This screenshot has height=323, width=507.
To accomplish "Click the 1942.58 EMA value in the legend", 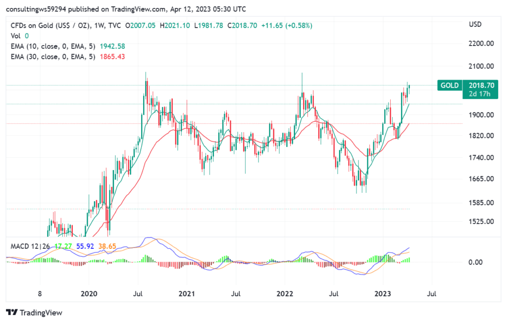I will [x=112, y=46].
